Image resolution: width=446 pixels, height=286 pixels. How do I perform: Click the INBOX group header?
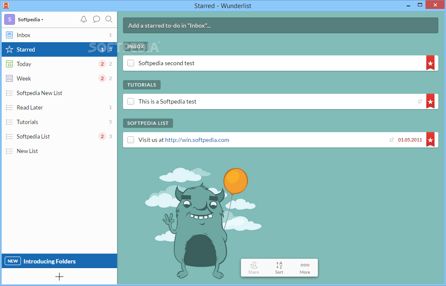click(136, 46)
